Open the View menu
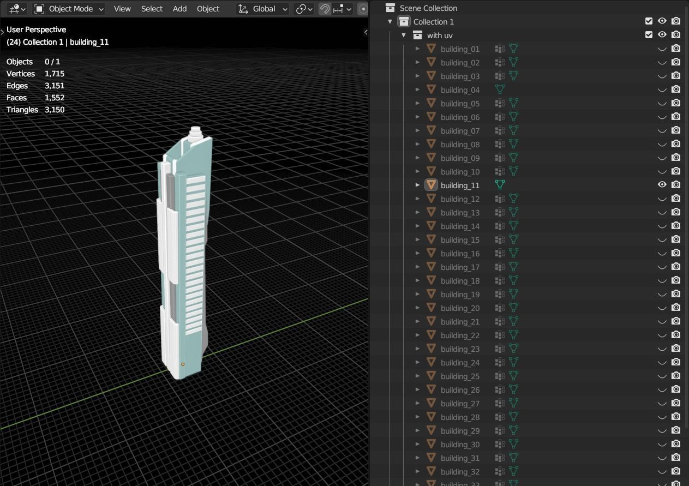The height and width of the screenshot is (486, 689). (x=122, y=9)
